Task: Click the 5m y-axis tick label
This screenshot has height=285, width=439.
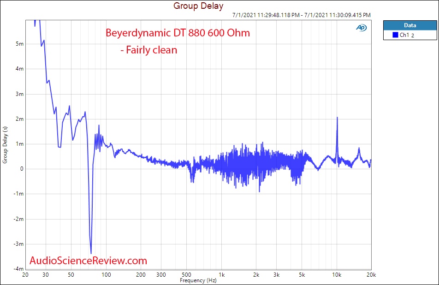Action: click(19, 44)
